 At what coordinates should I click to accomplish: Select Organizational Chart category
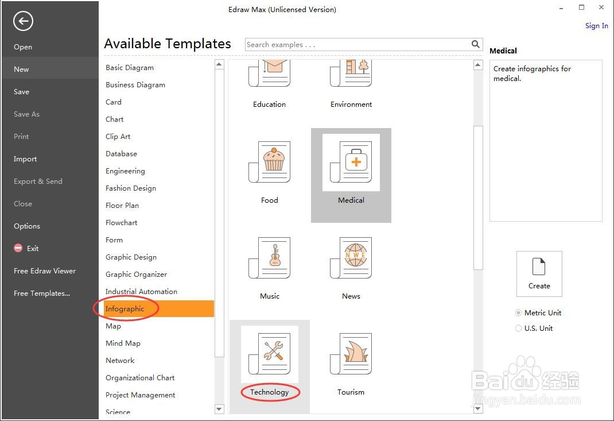[140, 378]
